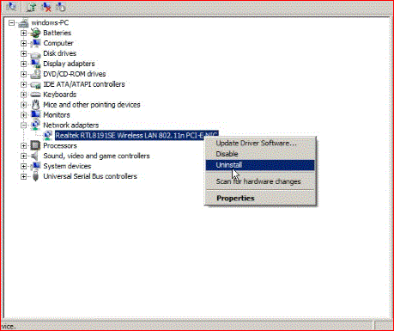Click the System devices category icon
394x331 pixels.
pos(35,166)
